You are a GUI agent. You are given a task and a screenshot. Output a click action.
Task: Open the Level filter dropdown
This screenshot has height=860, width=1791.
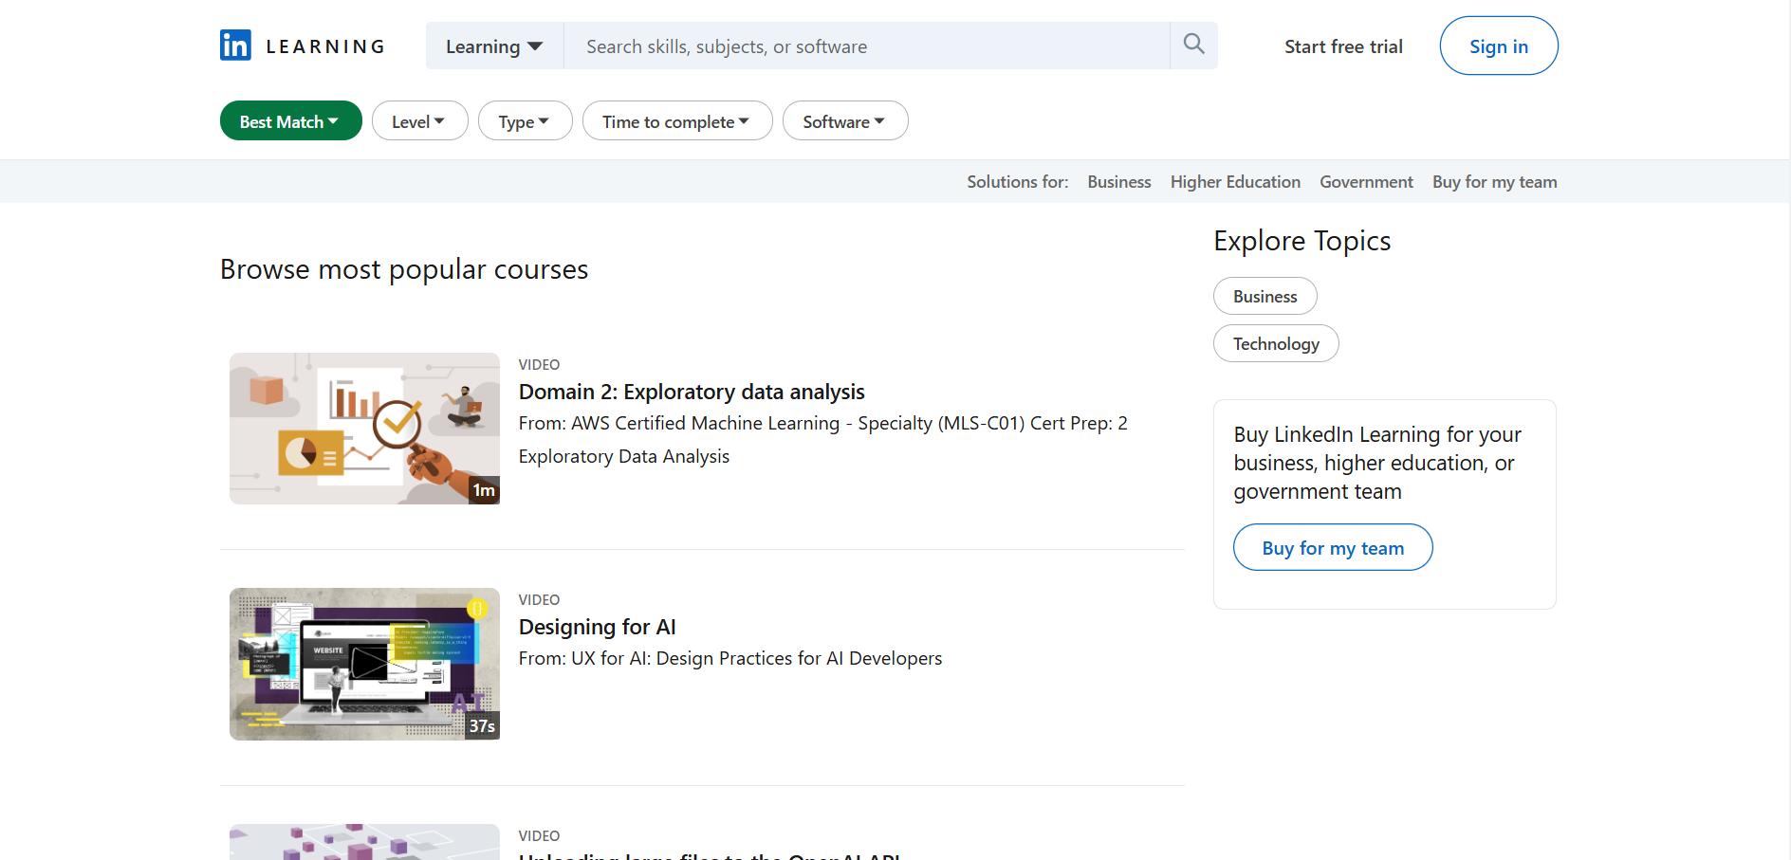419,121
